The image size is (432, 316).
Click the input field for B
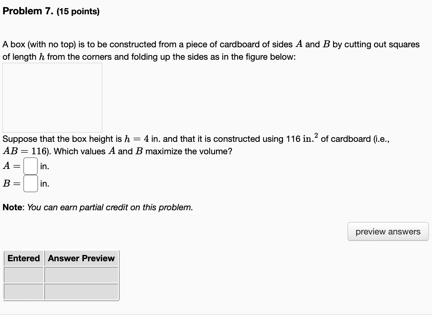click(x=30, y=184)
